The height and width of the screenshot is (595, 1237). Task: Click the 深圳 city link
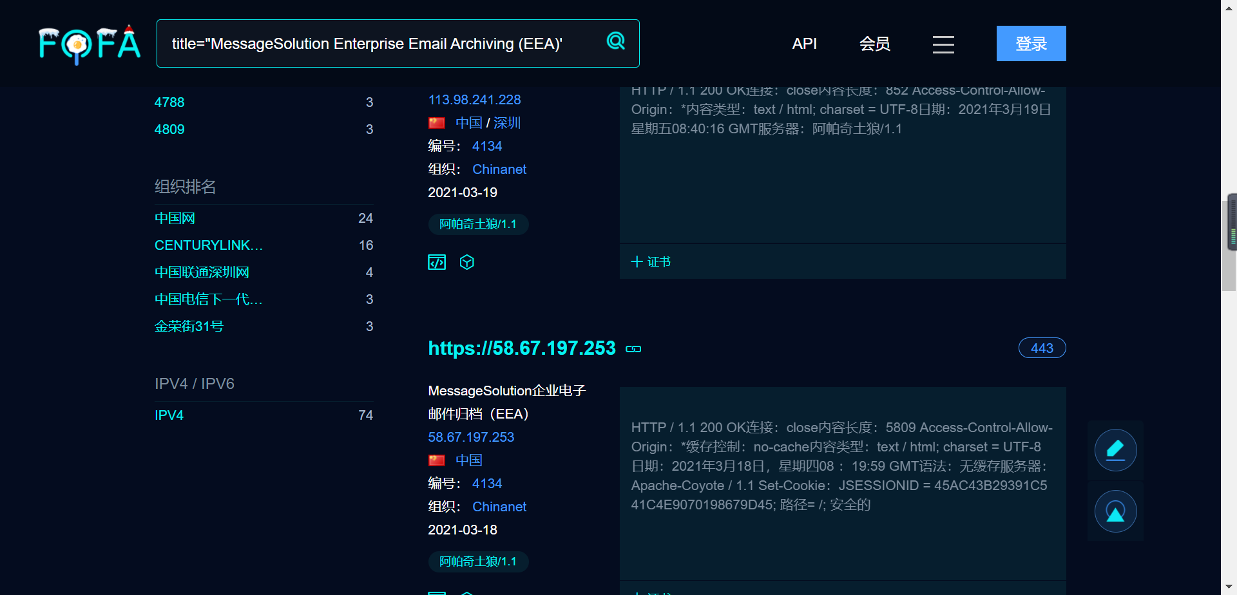pos(507,123)
